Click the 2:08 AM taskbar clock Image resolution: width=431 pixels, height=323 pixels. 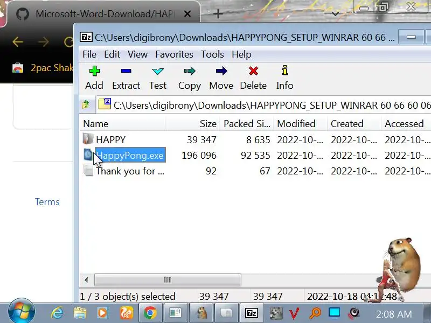click(394, 314)
